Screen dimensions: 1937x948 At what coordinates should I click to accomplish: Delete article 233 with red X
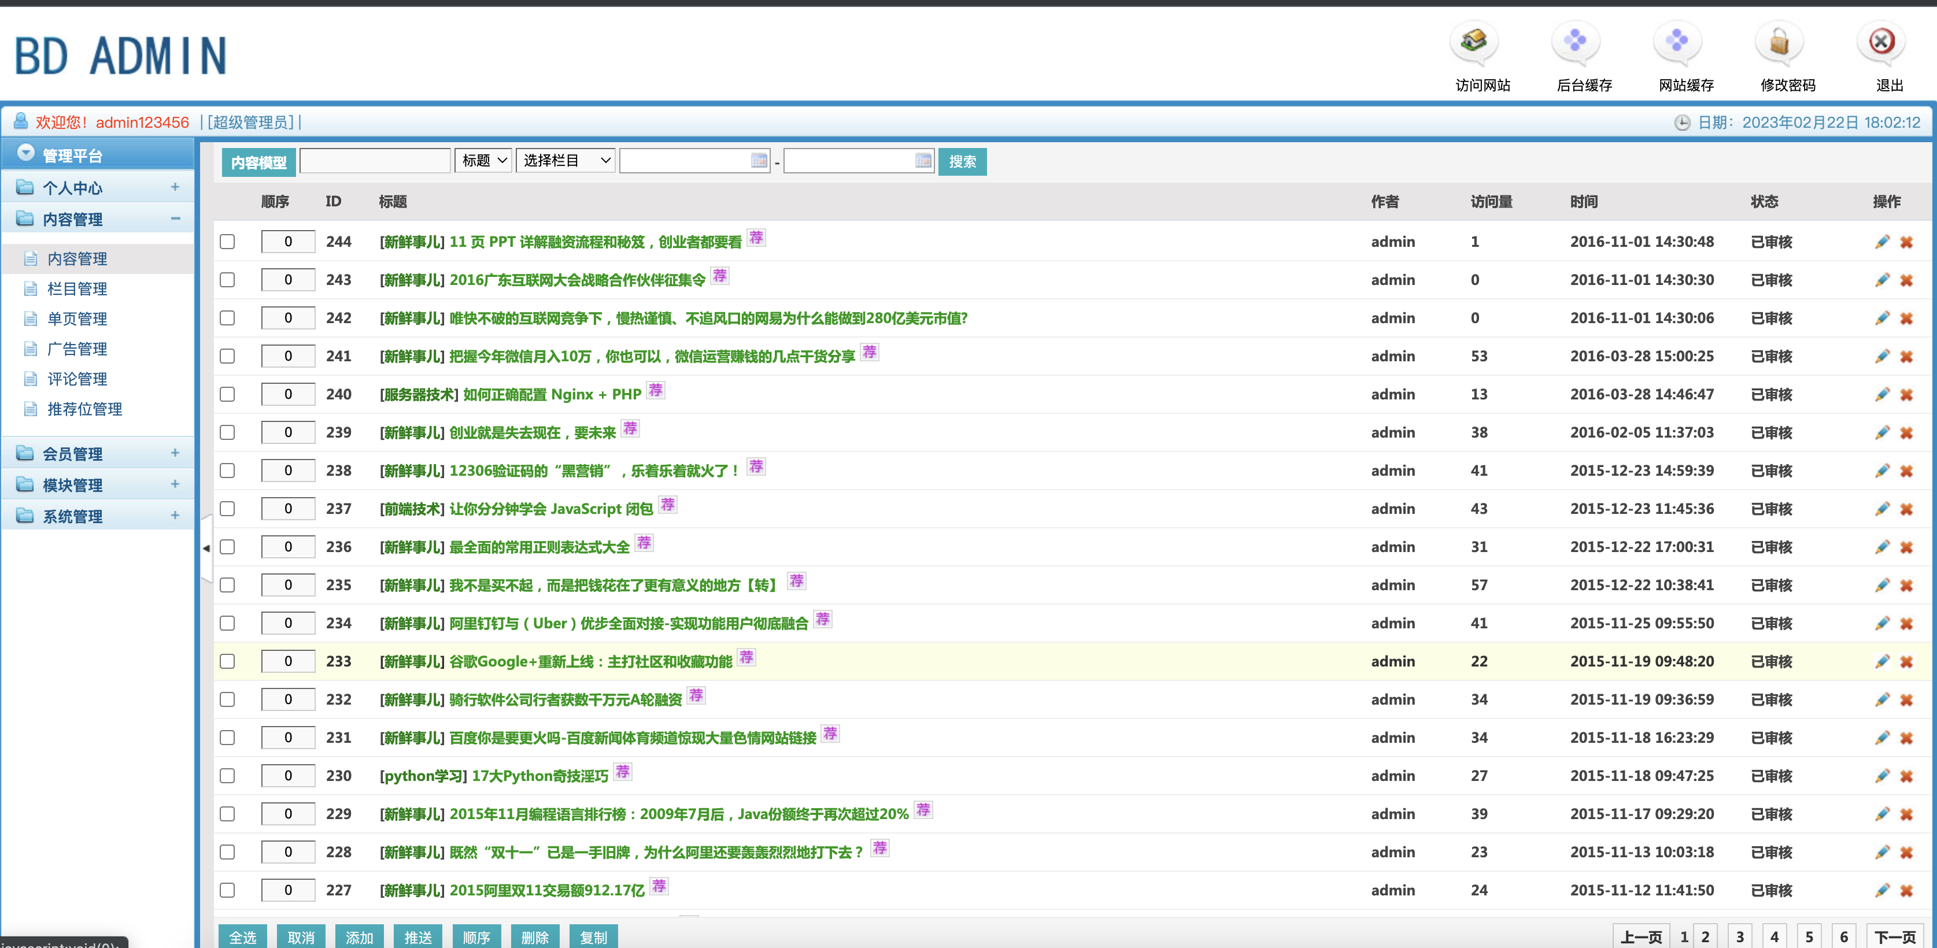pos(1906,662)
